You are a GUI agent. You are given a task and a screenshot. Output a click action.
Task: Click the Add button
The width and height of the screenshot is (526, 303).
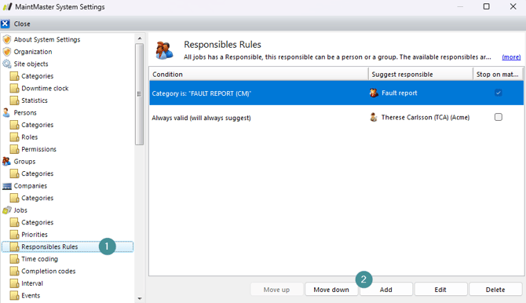385,290
